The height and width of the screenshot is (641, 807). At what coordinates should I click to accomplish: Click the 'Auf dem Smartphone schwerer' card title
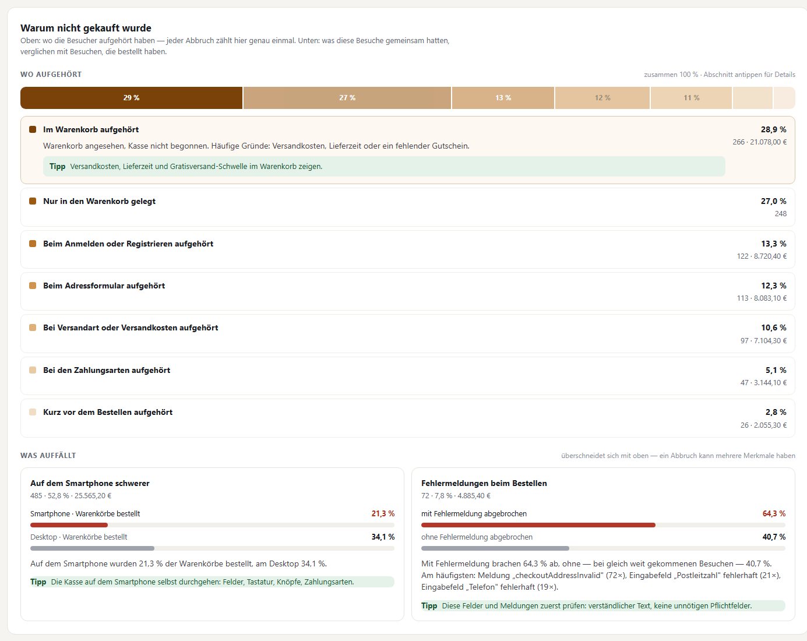click(90, 483)
